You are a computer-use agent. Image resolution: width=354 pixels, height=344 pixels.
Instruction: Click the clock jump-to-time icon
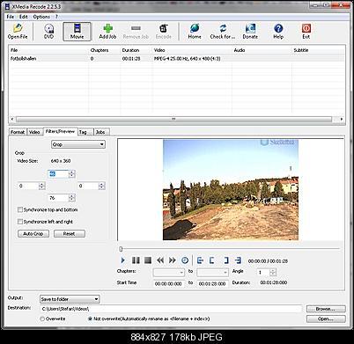(185, 260)
